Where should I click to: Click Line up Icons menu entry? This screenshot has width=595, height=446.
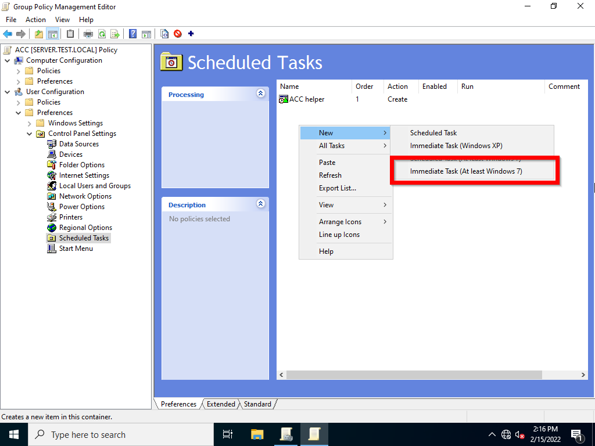[x=346, y=235]
